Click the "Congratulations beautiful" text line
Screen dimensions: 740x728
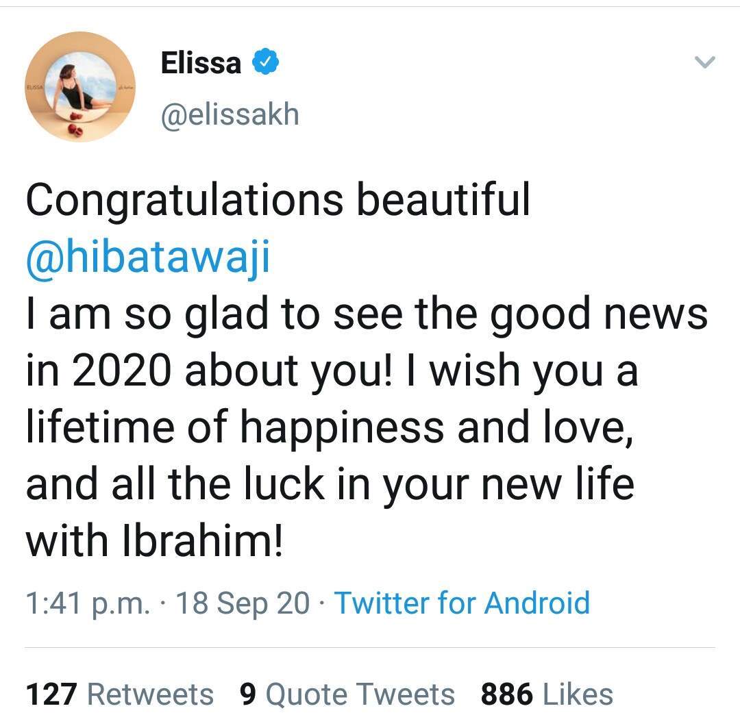[277, 201]
